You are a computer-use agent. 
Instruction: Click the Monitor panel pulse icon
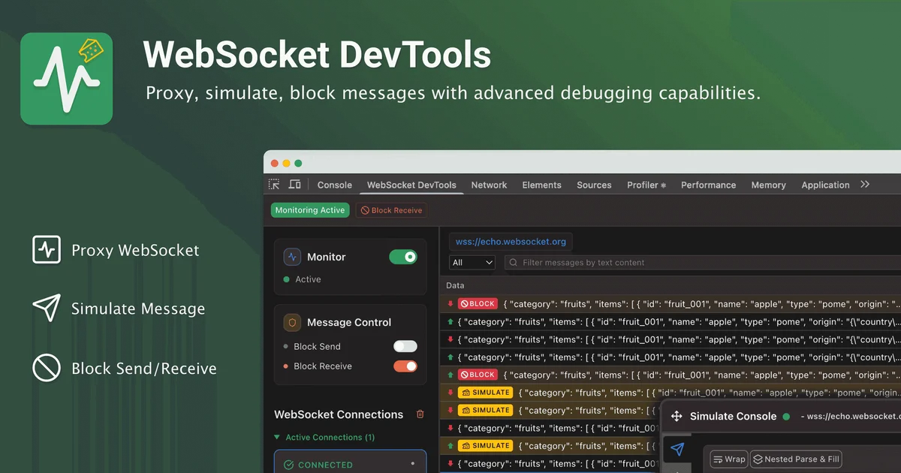(x=292, y=257)
